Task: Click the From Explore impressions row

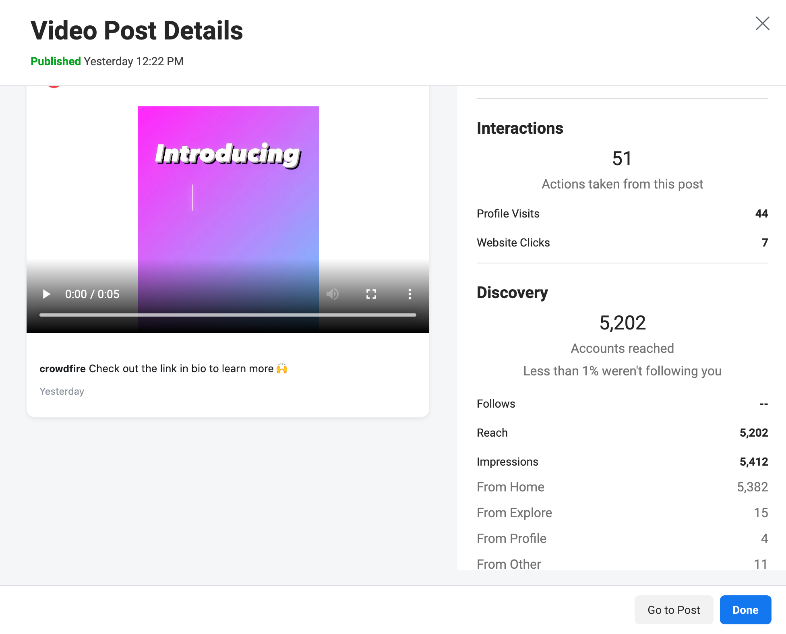Action: click(622, 513)
